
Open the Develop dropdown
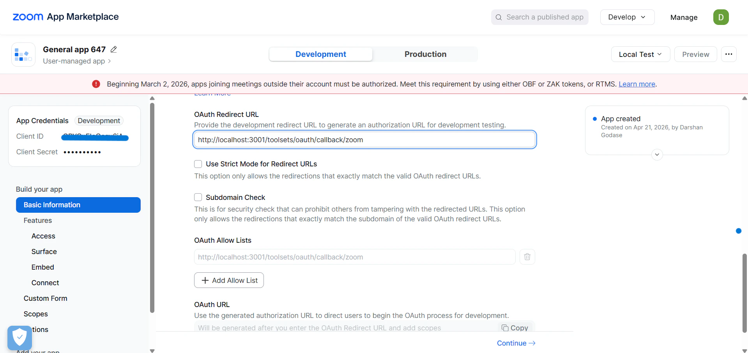627,17
